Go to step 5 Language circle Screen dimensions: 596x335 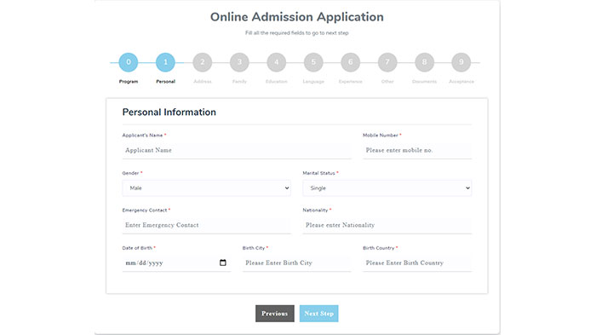(x=313, y=62)
